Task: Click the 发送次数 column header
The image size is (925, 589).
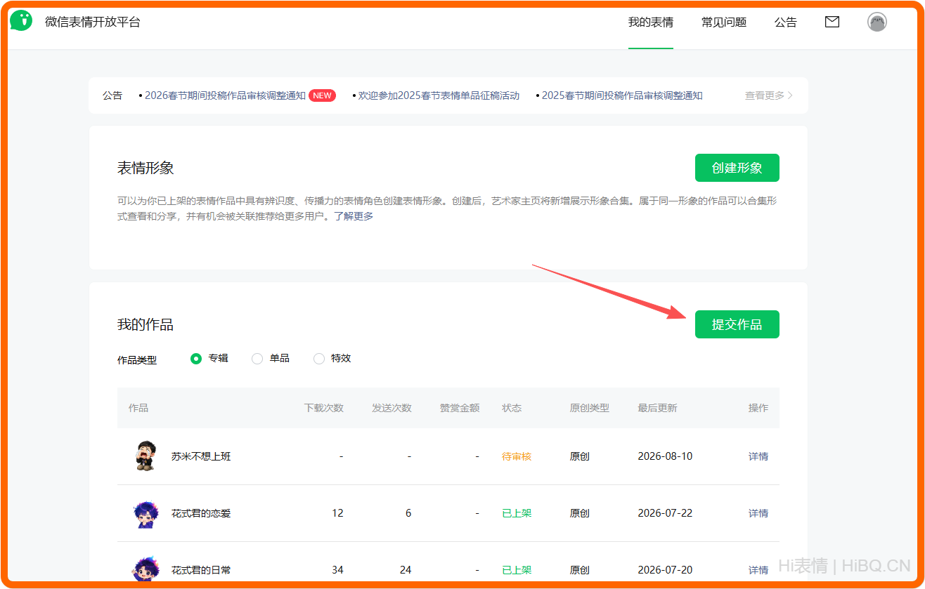Action: coord(392,408)
